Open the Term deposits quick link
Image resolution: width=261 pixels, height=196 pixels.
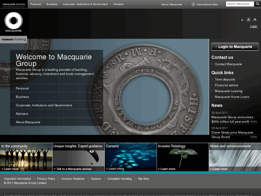tap(225, 79)
